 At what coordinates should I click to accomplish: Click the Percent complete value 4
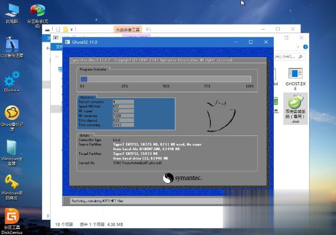(x=123, y=102)
